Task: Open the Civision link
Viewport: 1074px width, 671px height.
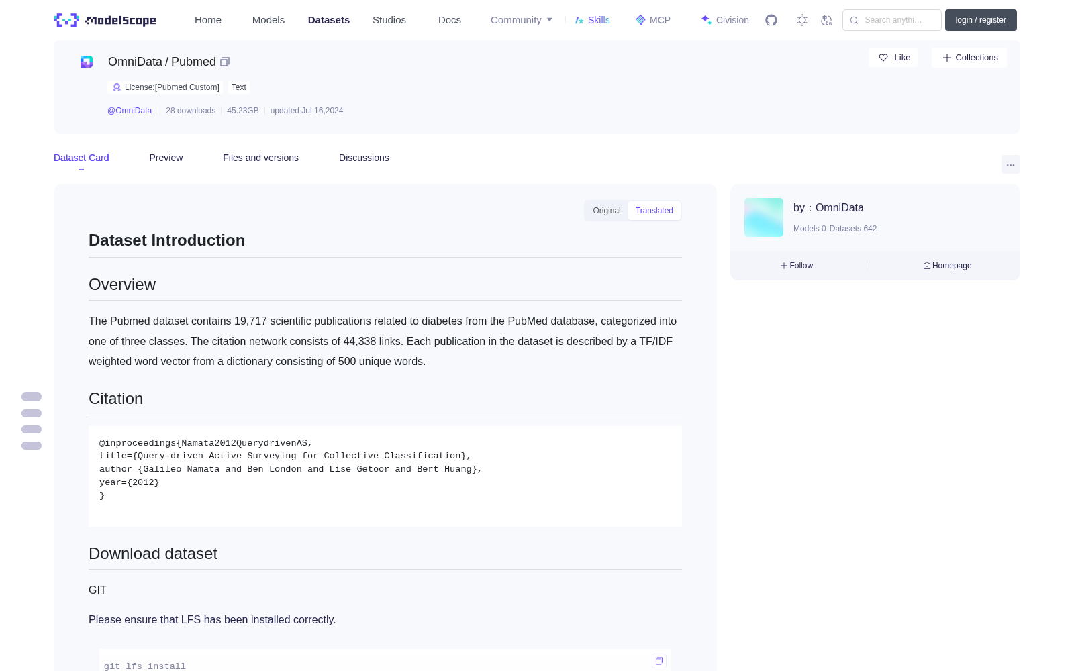Action: coord(725,20)
